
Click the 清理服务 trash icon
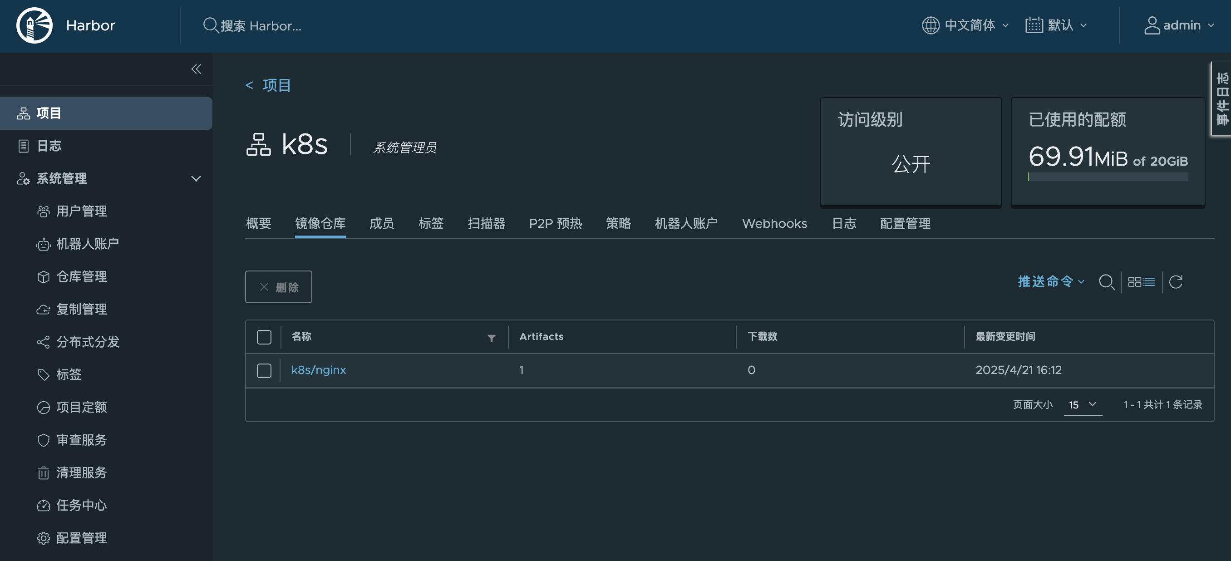coord(44,473)
